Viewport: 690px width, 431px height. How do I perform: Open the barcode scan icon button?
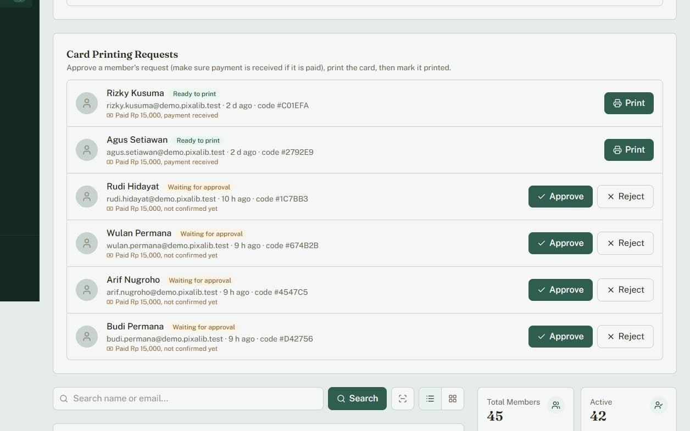(x=403, y=399)
